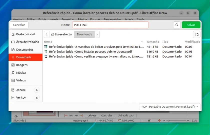The image size is (210, 135).
Task: Click the zoom in plus in Draw status bar
Action: click(x=188, y=121)
